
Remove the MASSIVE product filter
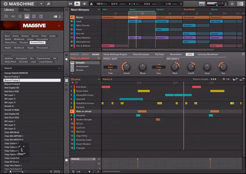[59, 26]
